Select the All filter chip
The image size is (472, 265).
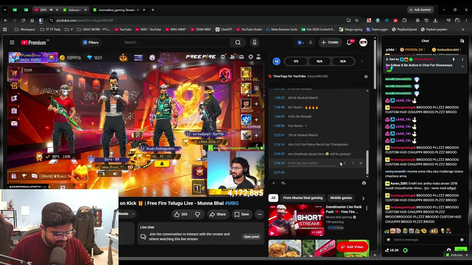pos(273,198)
